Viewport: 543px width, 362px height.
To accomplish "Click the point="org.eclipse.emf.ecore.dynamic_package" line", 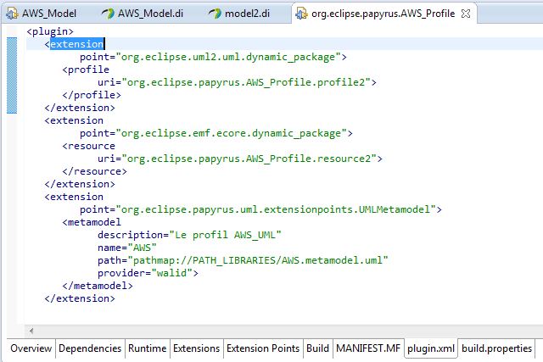I will (x=216, y=133).
